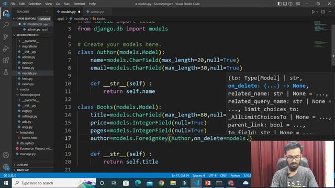Open File Explorer from taskbar
The height and width of the screenshot is (188, 335).
pyautogui.click(x=173, y=183)
